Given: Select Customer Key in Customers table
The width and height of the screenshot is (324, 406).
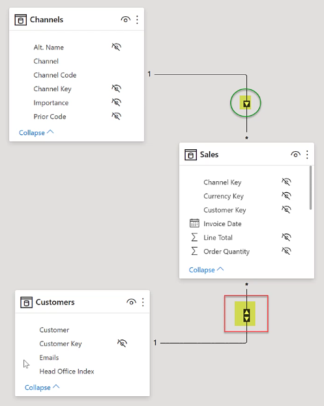Looking at the screenshot, I should (x=61, y=343).
